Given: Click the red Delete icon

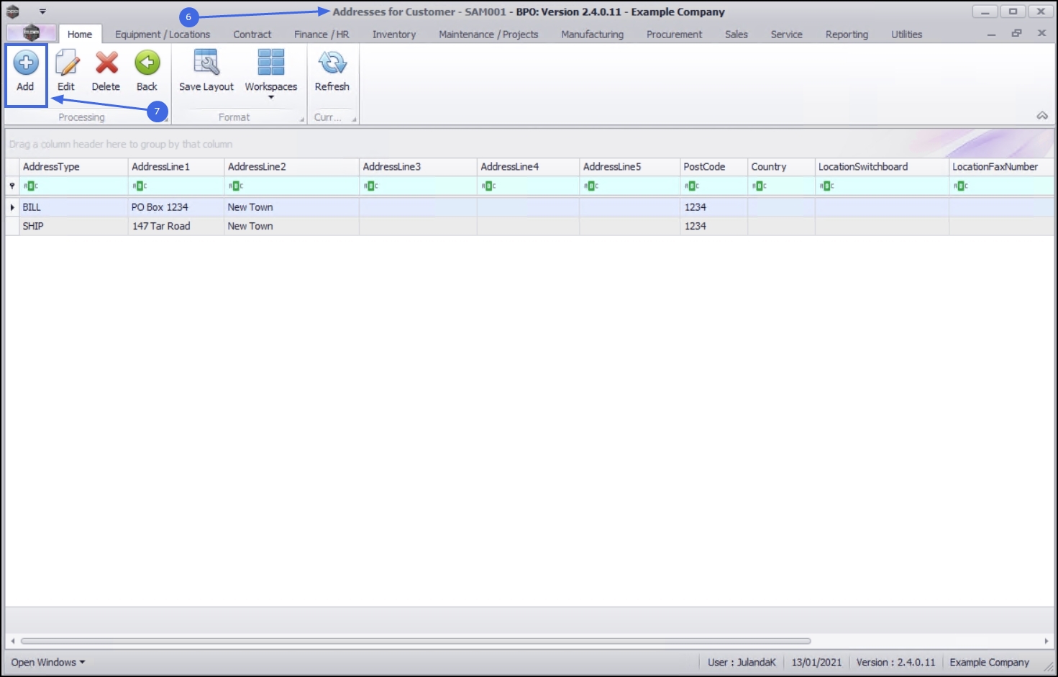Looking at the screenshot, I should point(106,63).
